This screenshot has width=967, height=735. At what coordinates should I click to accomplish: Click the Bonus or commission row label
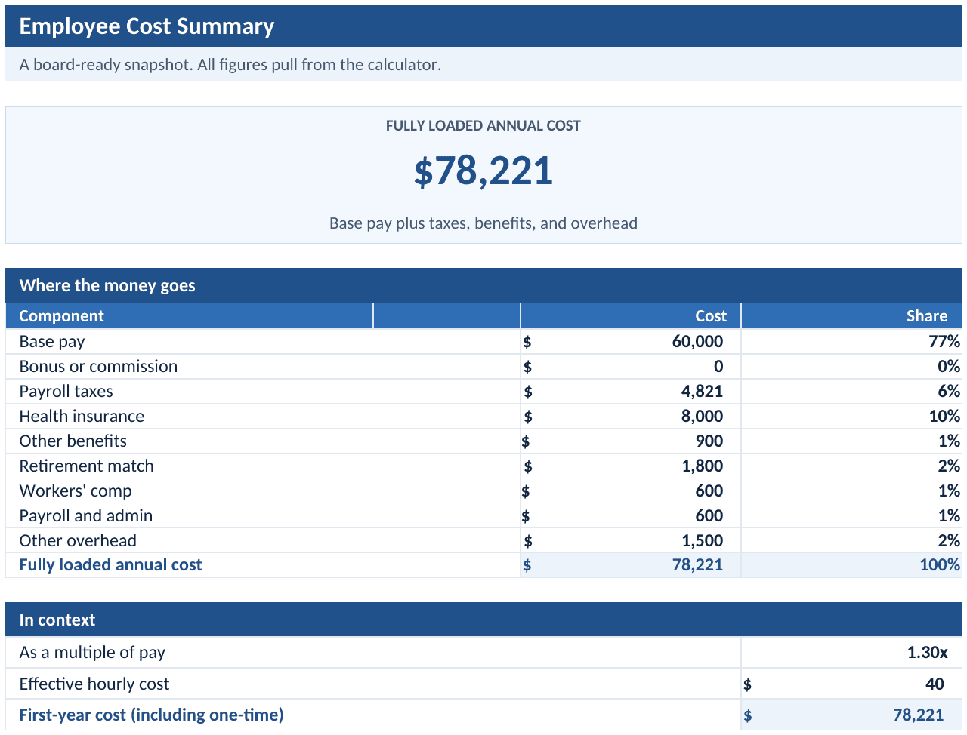(98, 366)
